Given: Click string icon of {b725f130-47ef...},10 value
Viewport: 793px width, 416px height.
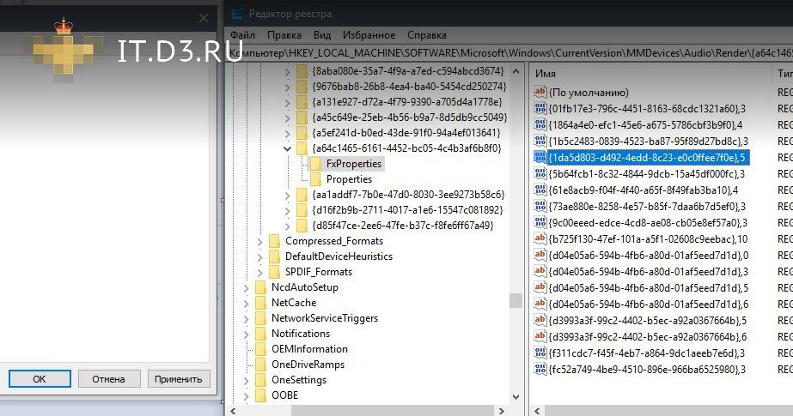Looking at the screenshot, I should [x=540, y=238].
